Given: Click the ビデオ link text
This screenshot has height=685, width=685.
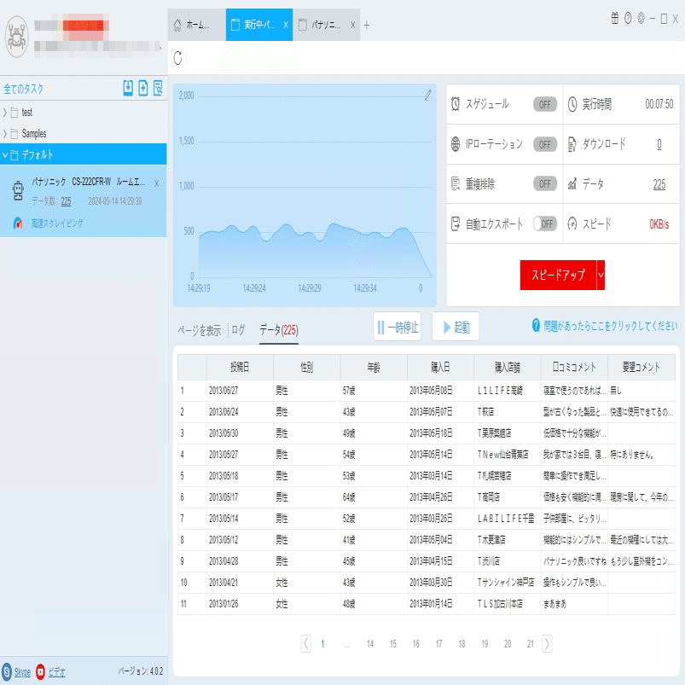Looking at the screenshot, I should pos(56,672).
